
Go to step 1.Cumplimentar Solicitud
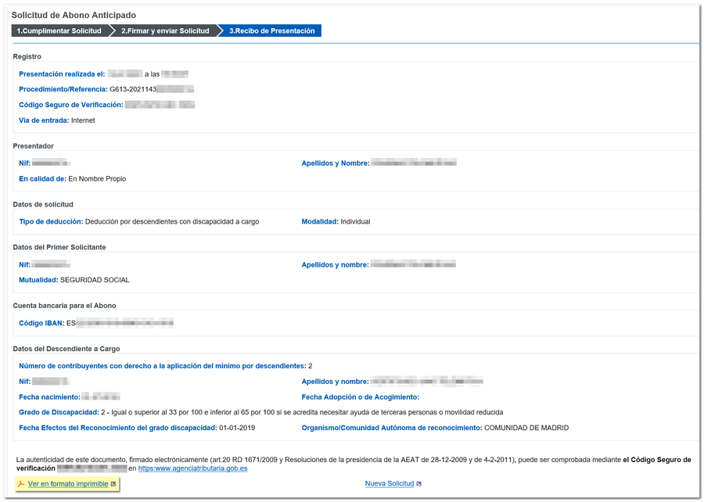tap(59, 31)
